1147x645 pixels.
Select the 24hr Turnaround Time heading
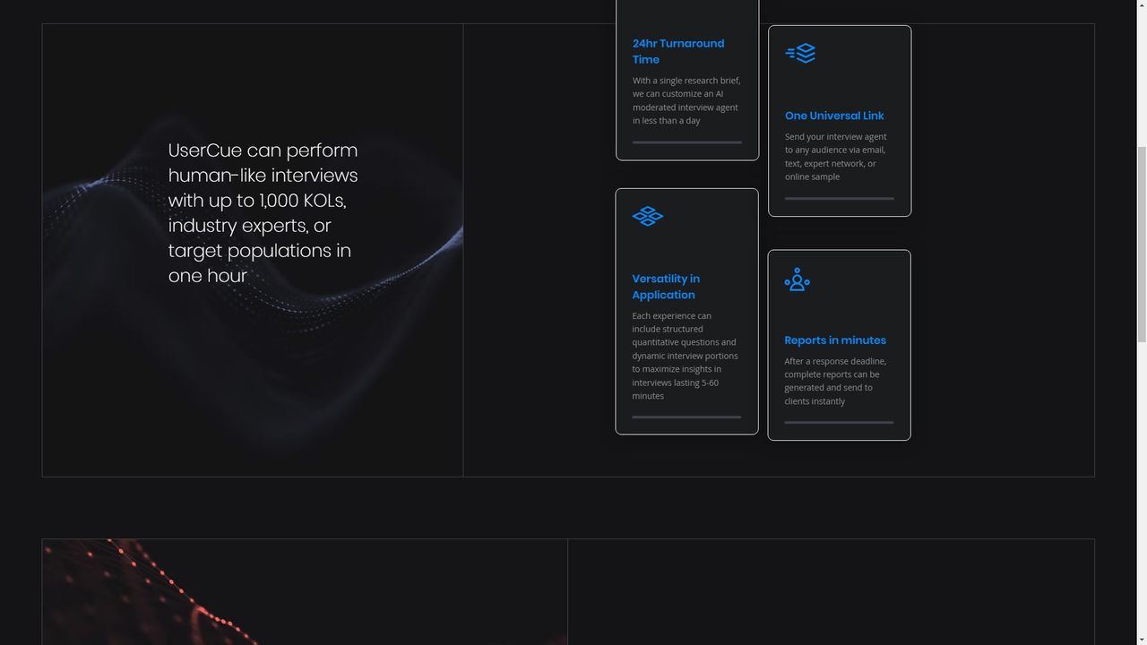click(678, 51)
